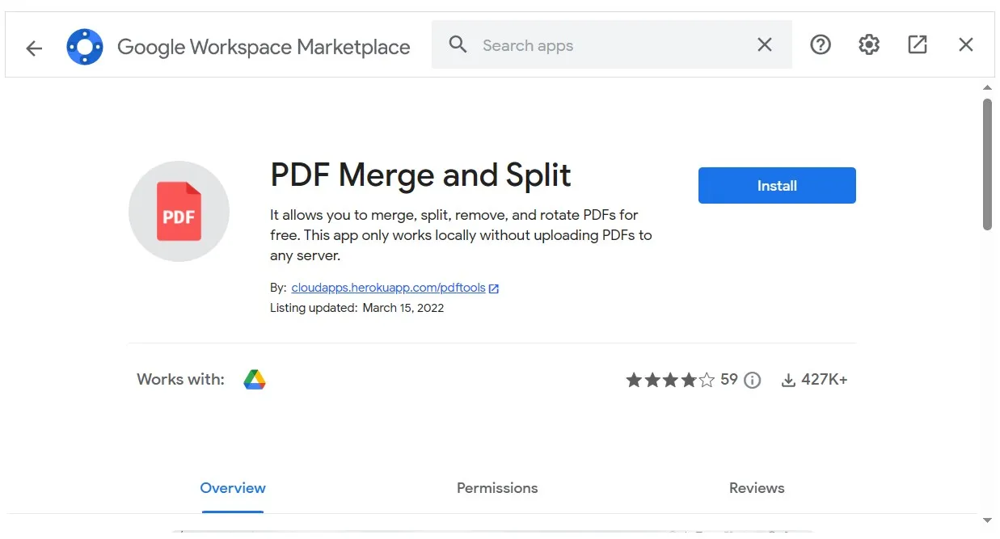Viewport: 1000px width, 539px height.
Task: Clear the search field with X
Action: (764, 45)
